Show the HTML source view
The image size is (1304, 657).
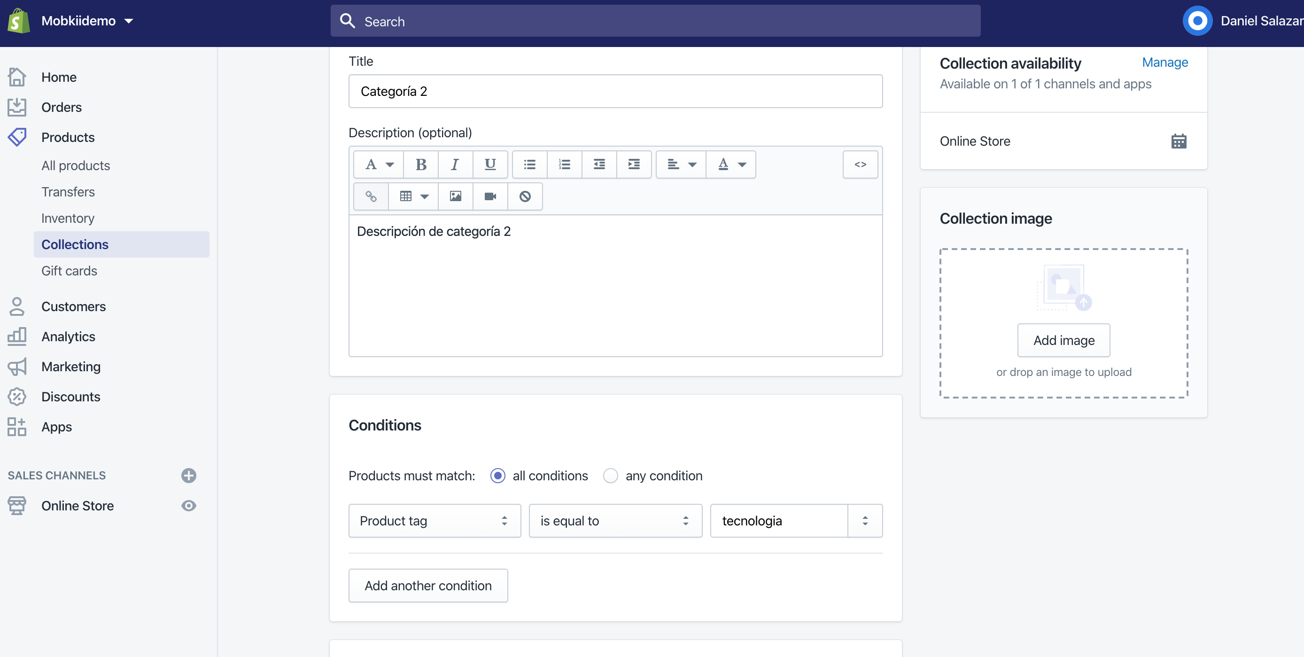point(860,164)
